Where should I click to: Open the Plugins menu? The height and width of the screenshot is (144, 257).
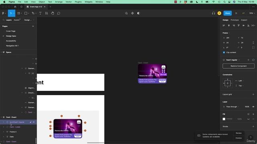pyautogui.click(x=78, y=2)
